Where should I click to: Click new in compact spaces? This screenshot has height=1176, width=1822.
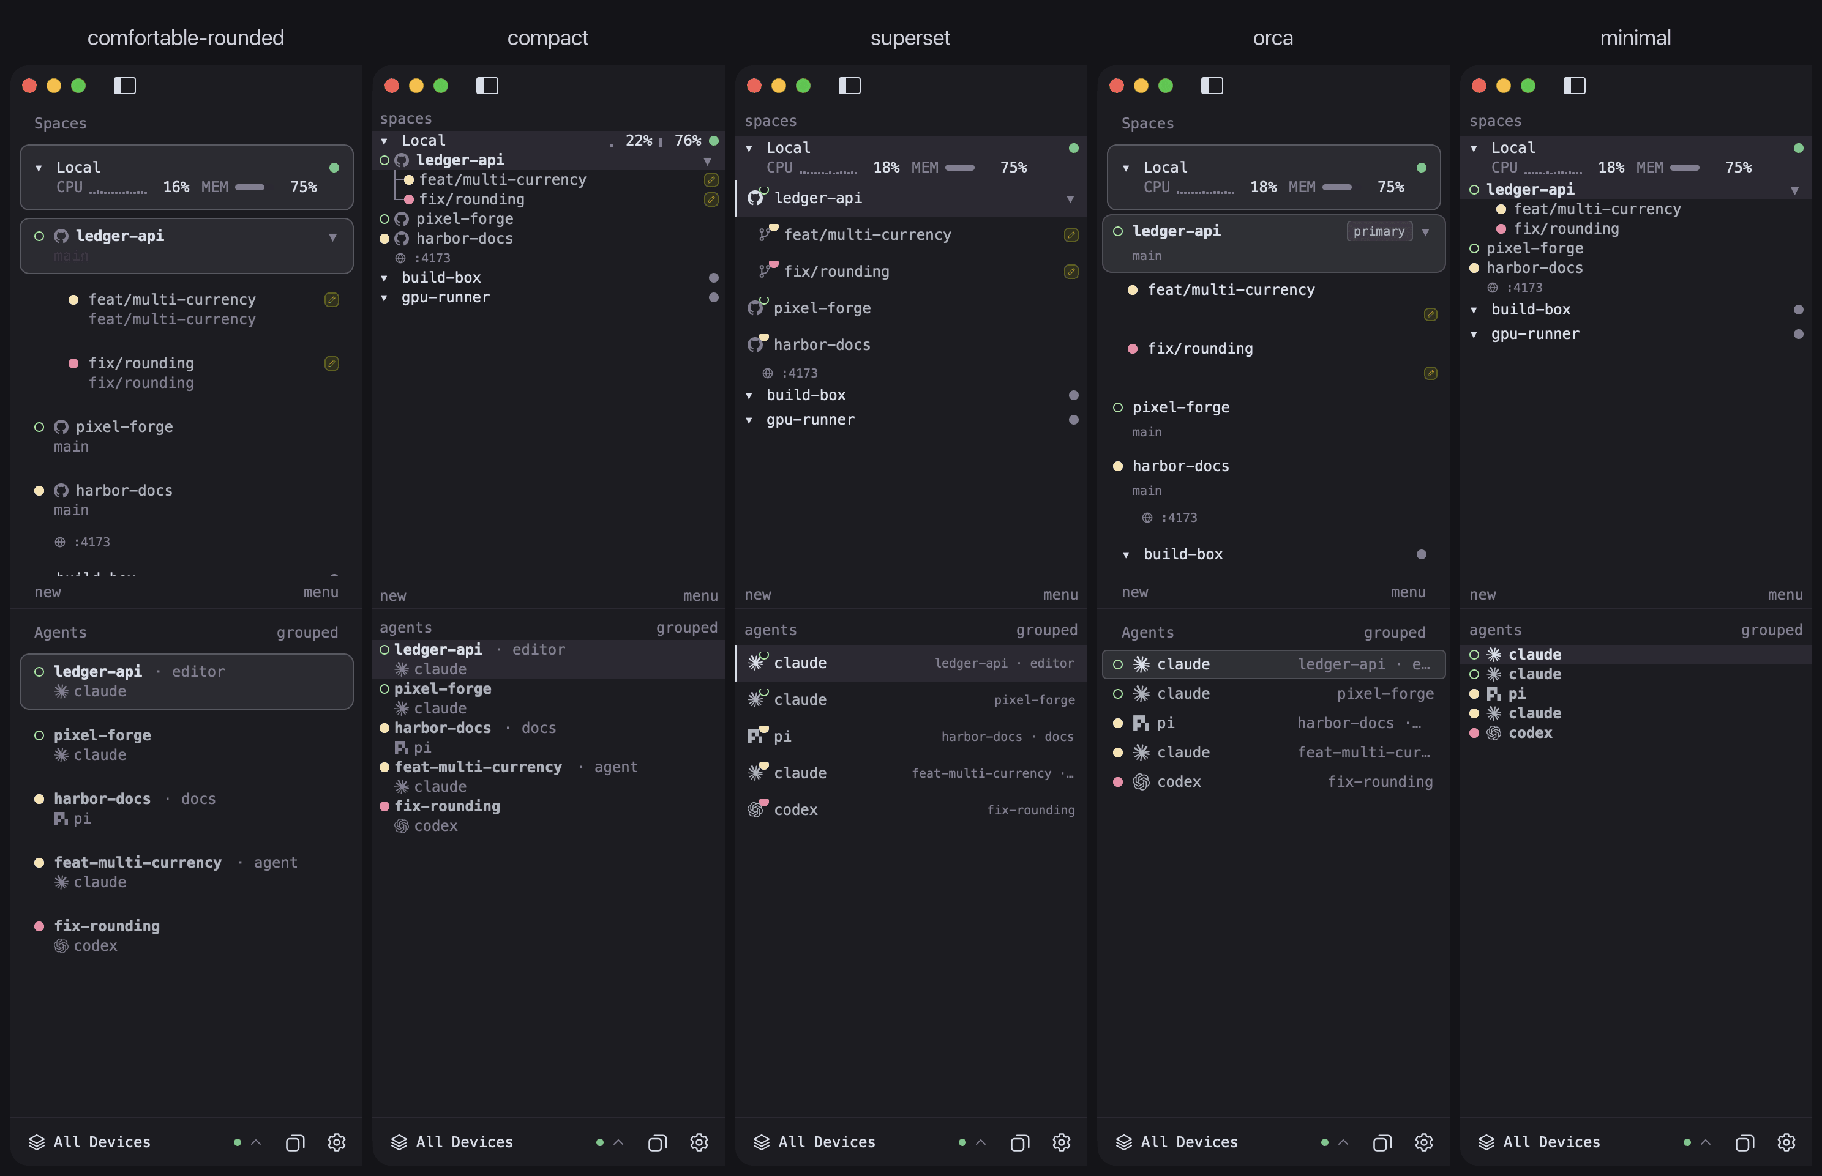pyautogui.click(x=392, y=595)
